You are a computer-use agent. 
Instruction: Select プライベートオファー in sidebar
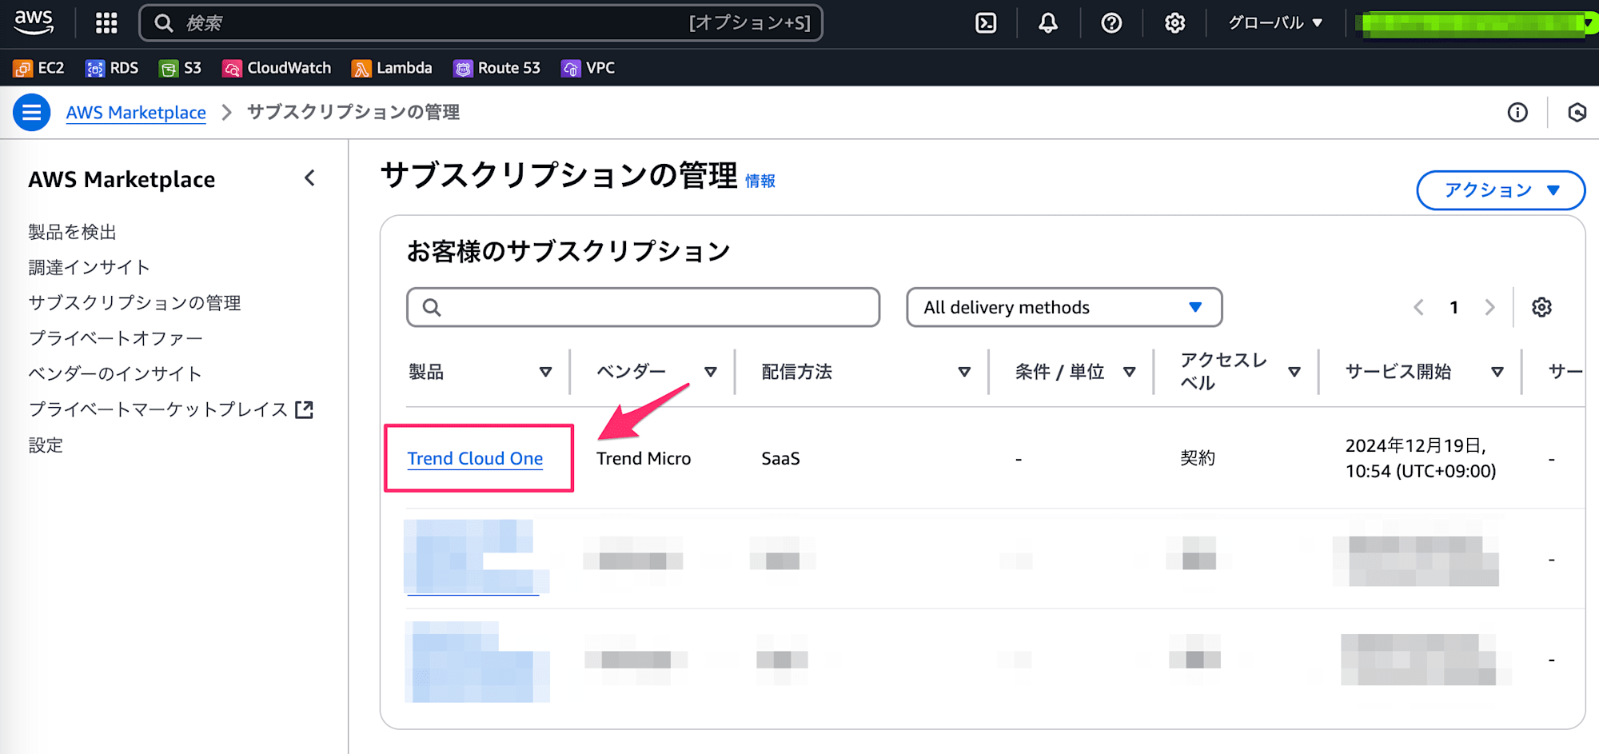(x=116, y=338)
